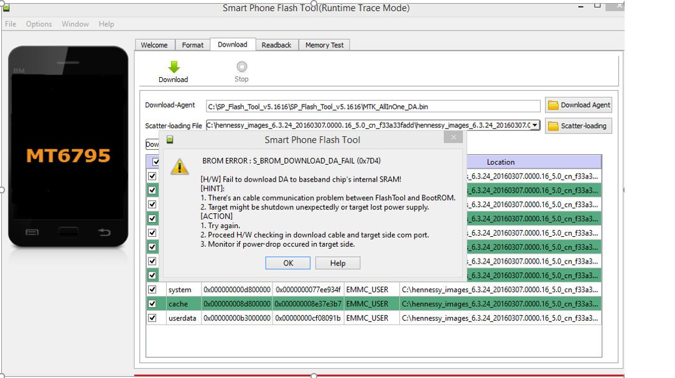Open the Options menu
The width and height of the screenshot is (675, 378).
coord(39,24)
